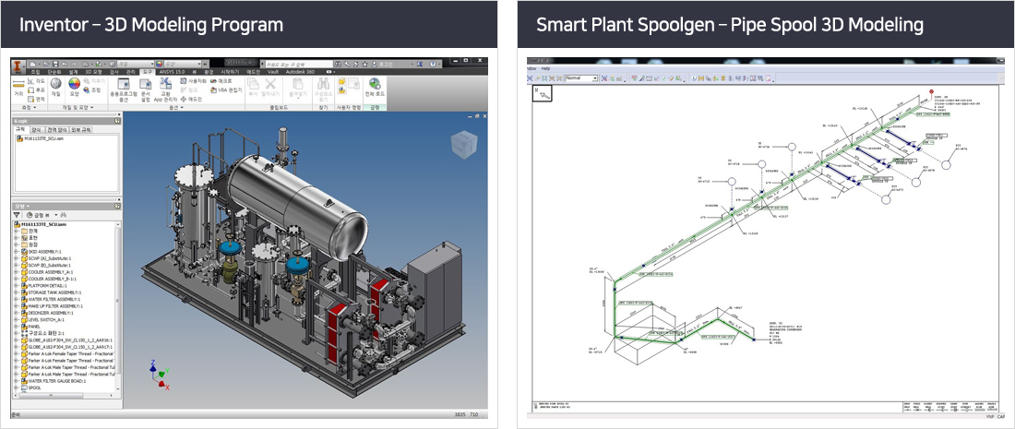Expand the PLATFORM DETAIL:1 node
1015x429 pixels.
pyautogui.click(x=15, y=285)
